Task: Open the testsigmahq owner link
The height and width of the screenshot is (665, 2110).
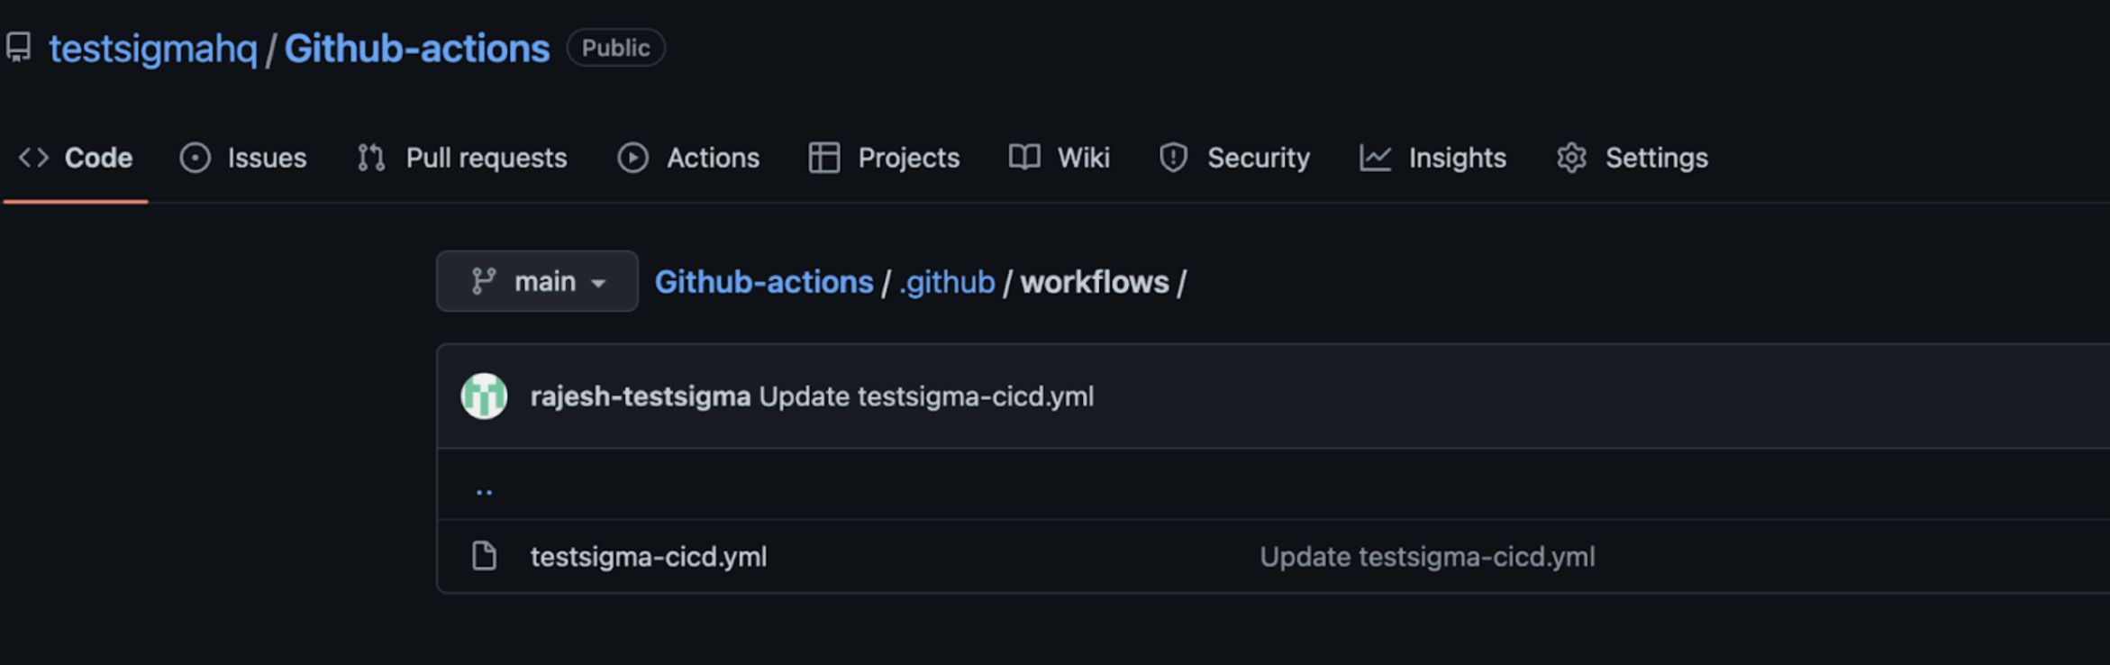Action: (x=153, y=49)
